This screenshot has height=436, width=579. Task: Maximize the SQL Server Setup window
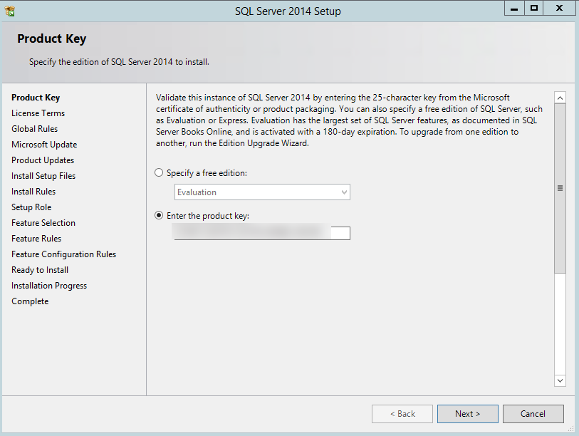click(x=534, y=9)
